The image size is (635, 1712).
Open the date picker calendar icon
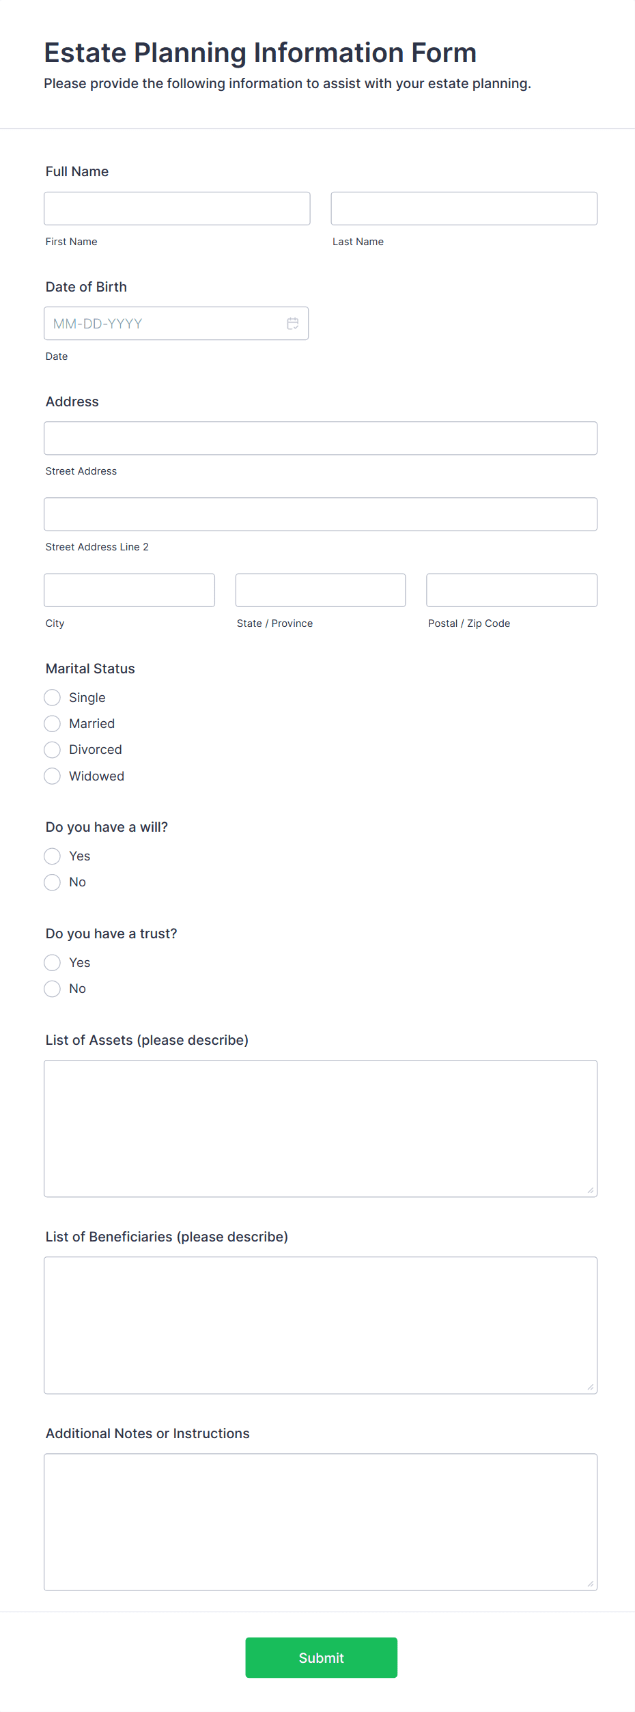point(293,323)
